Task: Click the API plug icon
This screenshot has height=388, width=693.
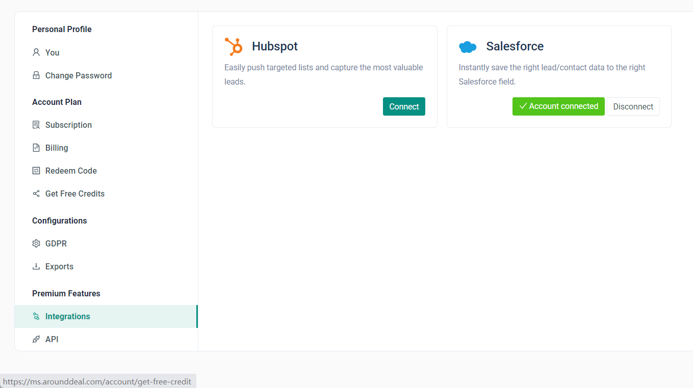Action: 36,339
